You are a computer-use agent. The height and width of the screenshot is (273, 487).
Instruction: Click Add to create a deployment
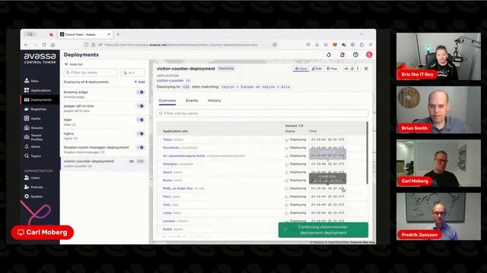click(139, 82)
